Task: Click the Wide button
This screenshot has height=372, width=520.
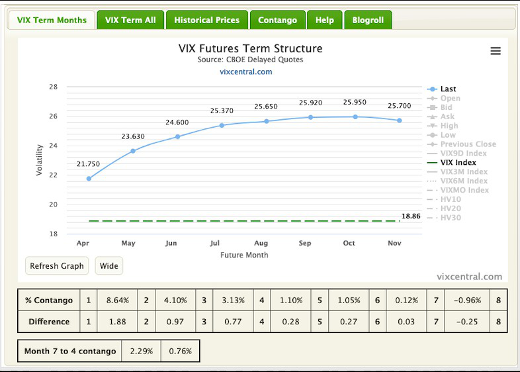Action: point(108,266)
